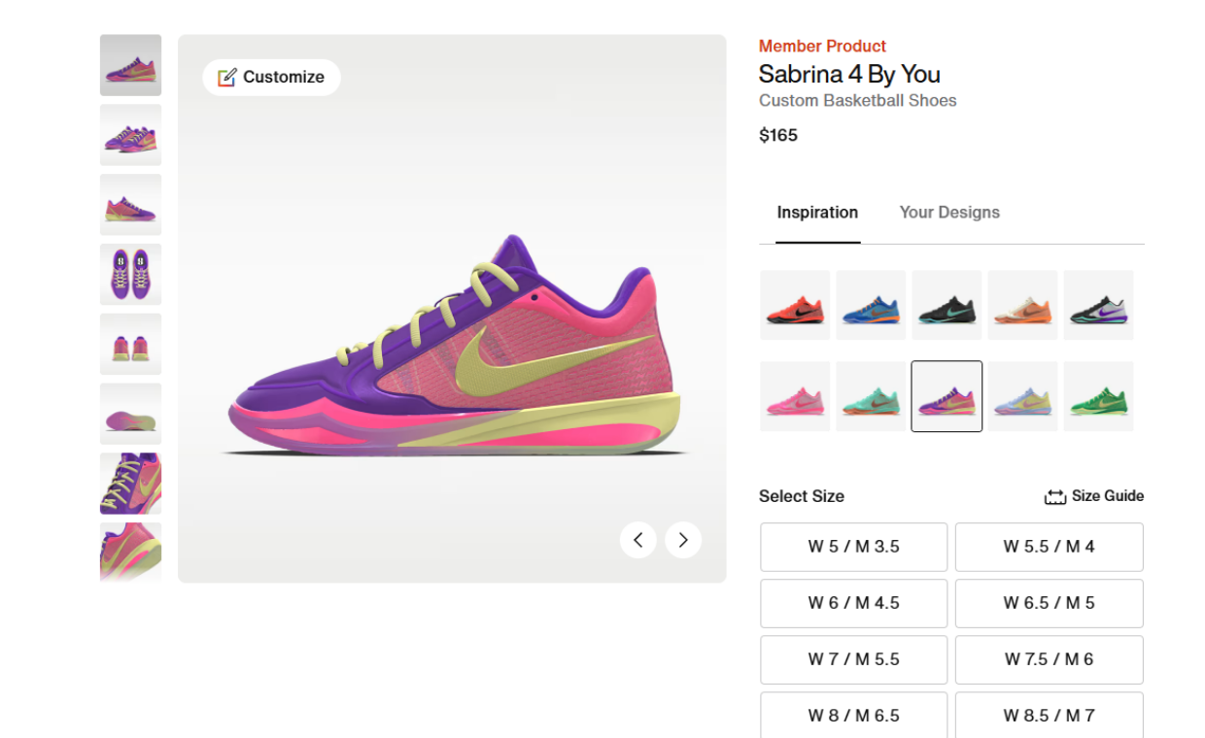
Task: Choose the all-pink shoe inspiration design
Action: pyautogui.click(x=795, y=396)
